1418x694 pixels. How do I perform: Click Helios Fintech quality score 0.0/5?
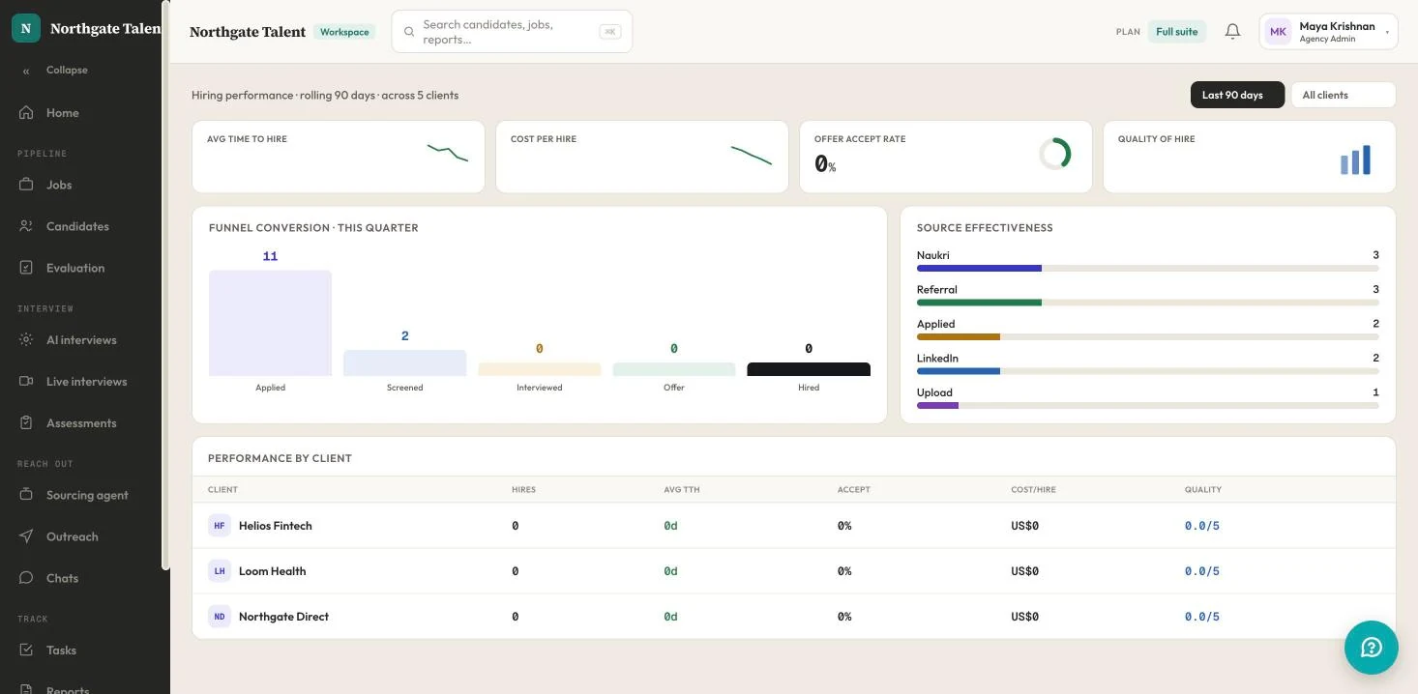1202,526
